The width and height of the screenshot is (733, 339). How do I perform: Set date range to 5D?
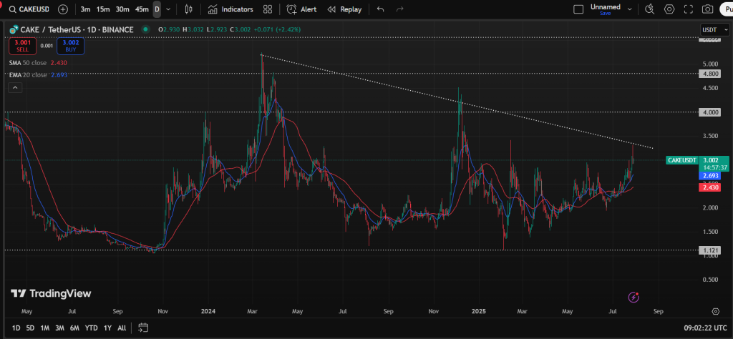(x=30, y=328)
